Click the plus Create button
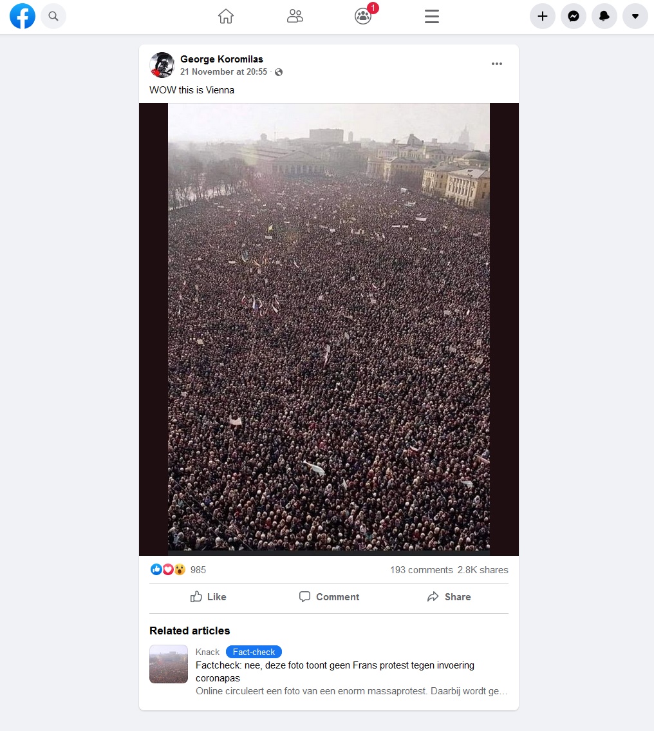The image size is (654, 731). coord(543,16)
